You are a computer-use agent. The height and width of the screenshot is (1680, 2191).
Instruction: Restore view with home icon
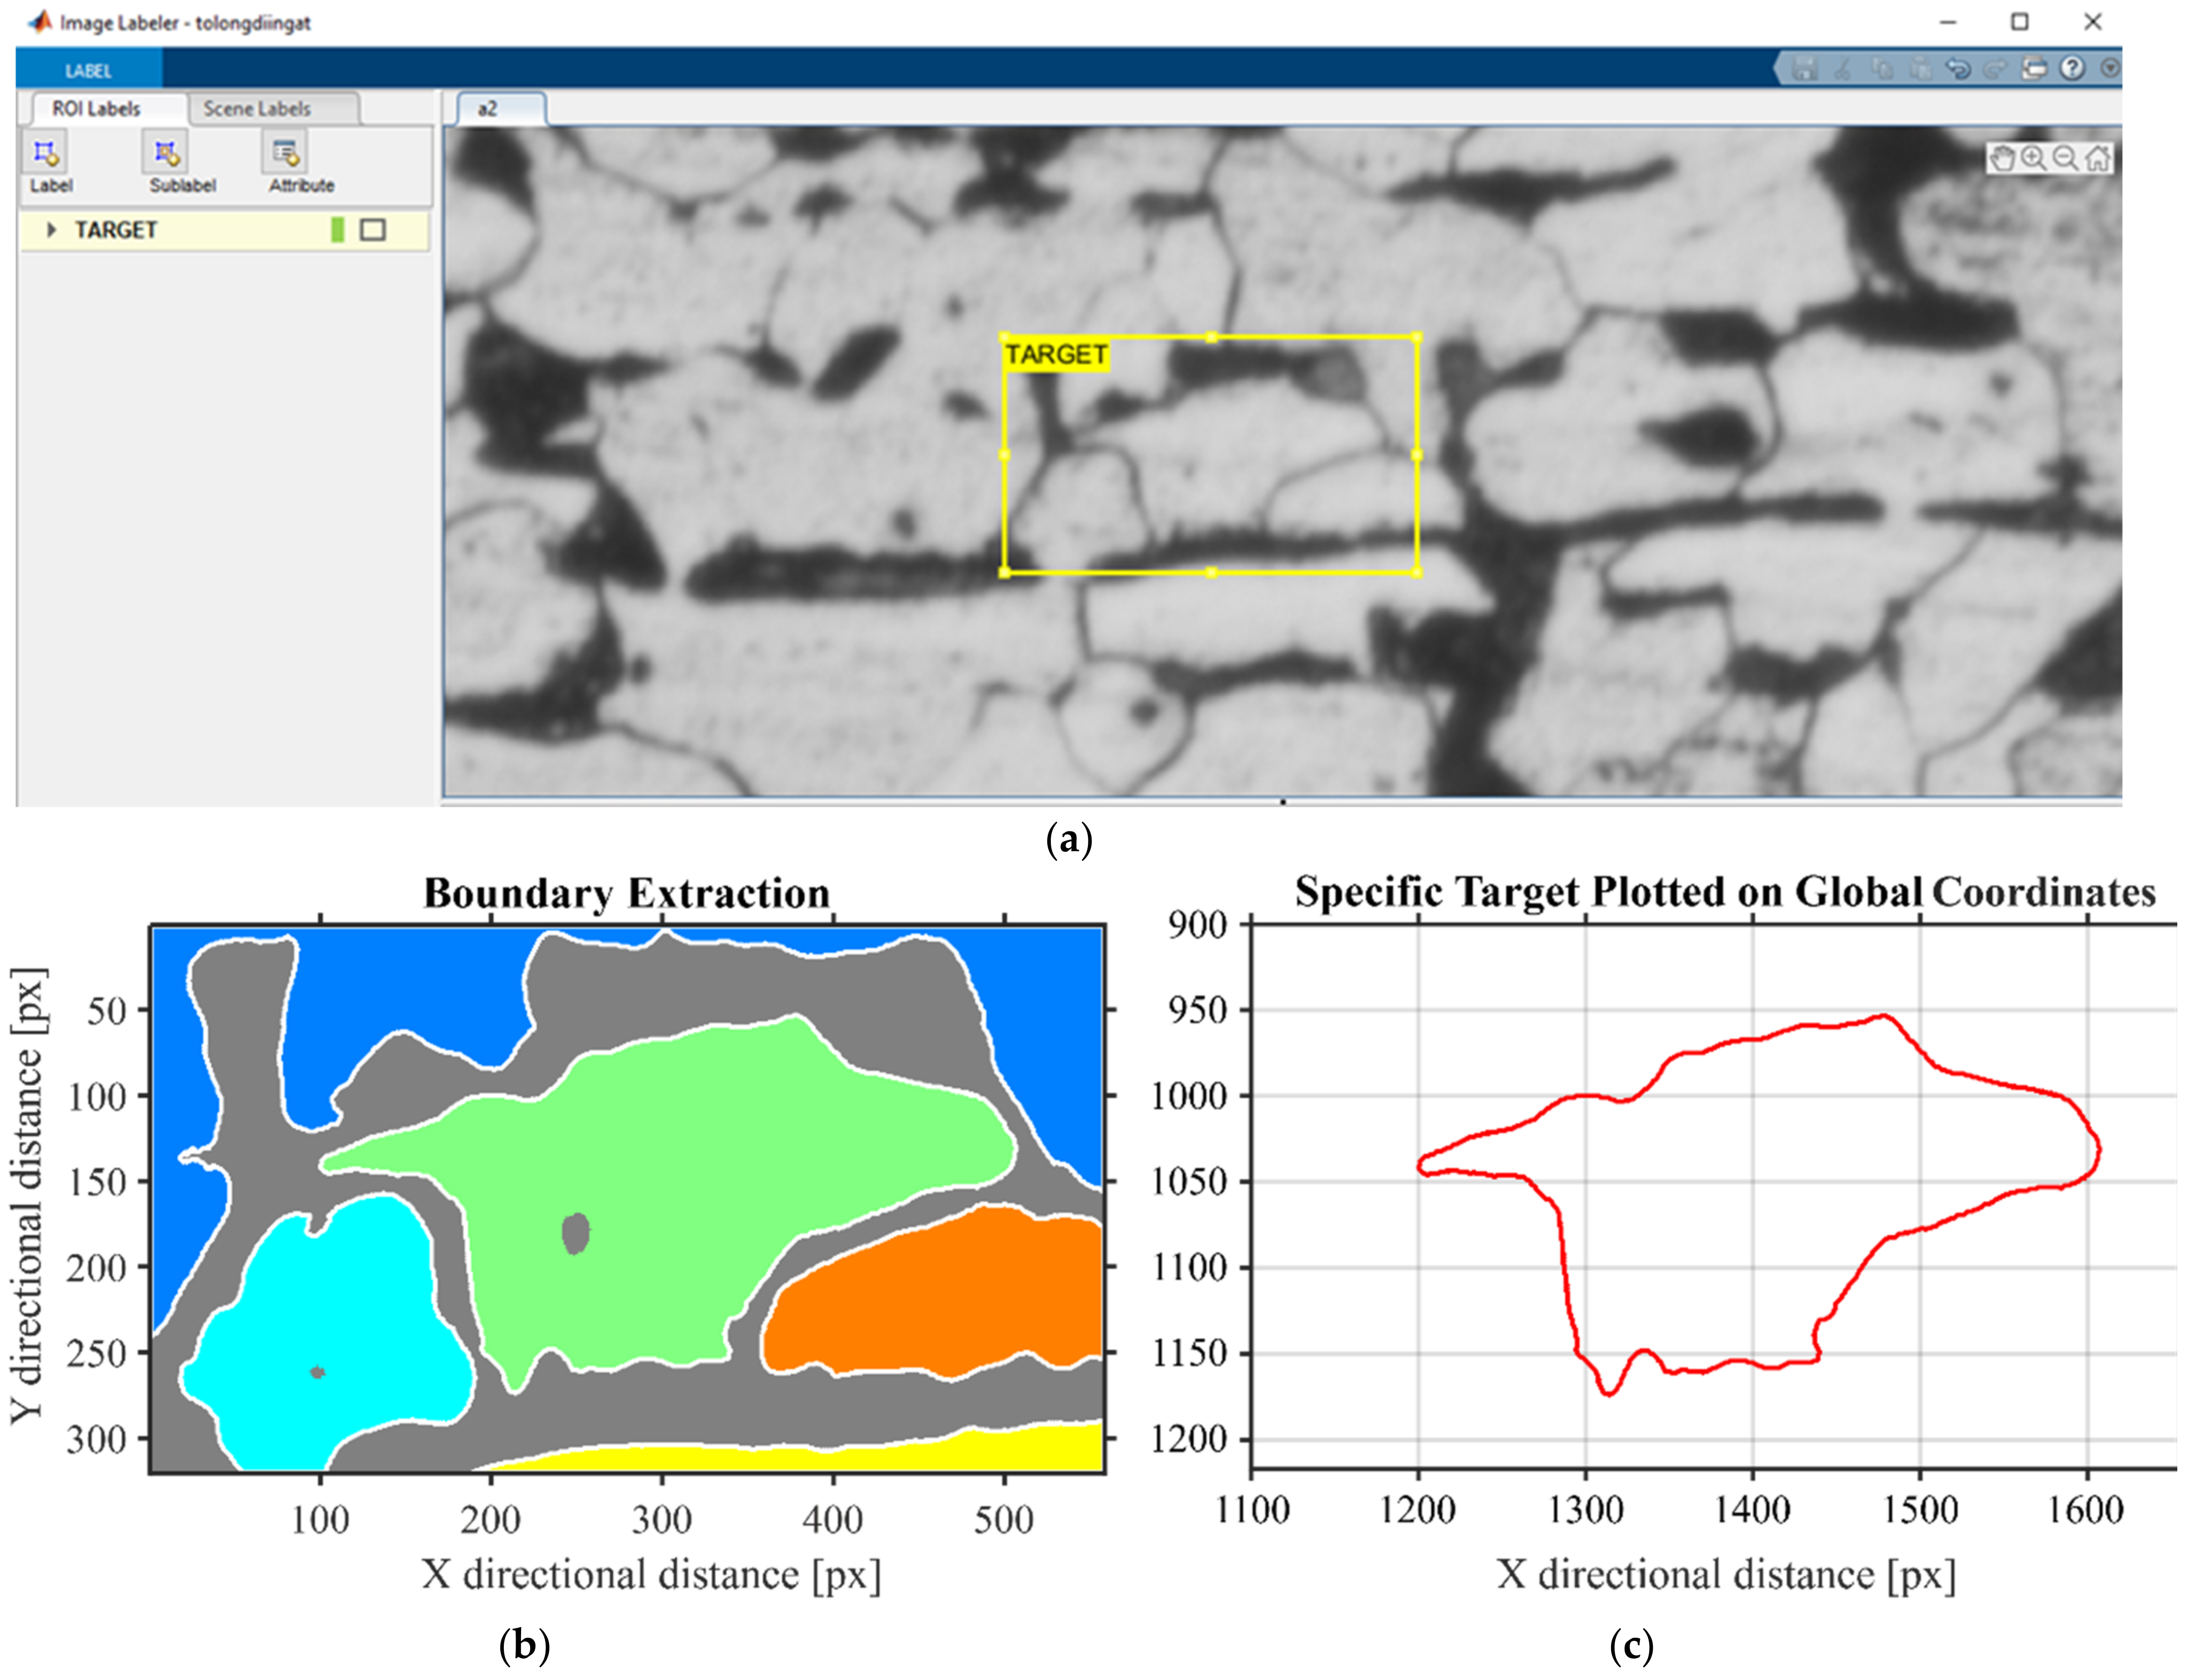pyautogui.click(x=2098, y=158)
